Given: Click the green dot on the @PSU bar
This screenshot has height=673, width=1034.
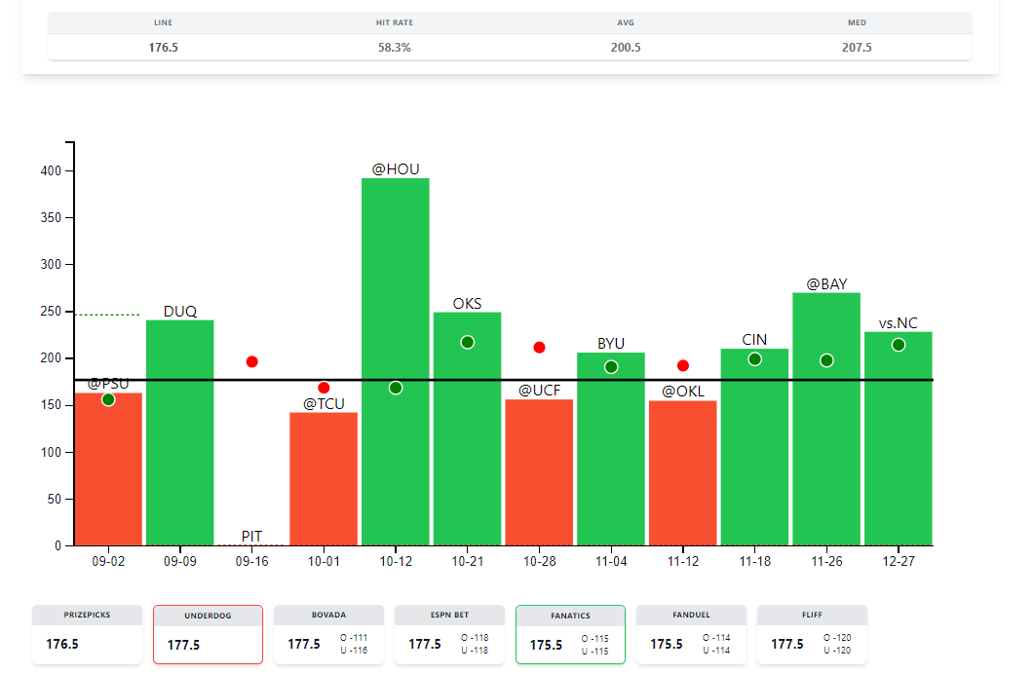Looking at the screenshot, I should (109, 399).
